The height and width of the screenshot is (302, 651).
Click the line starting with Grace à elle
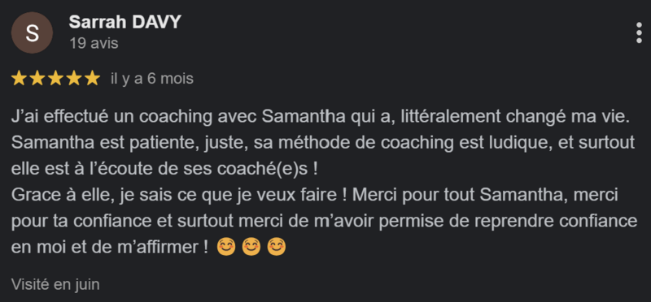[x=315, y=196]
